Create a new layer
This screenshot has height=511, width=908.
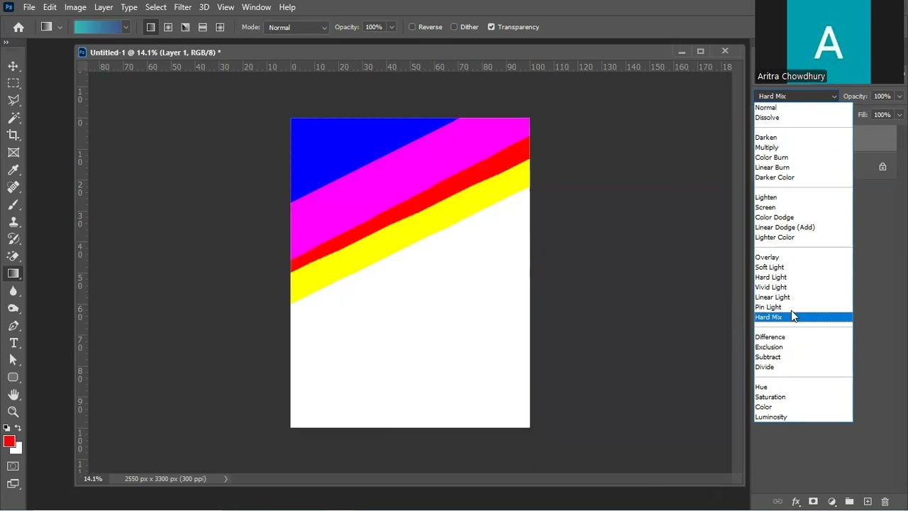click(867, 502)
